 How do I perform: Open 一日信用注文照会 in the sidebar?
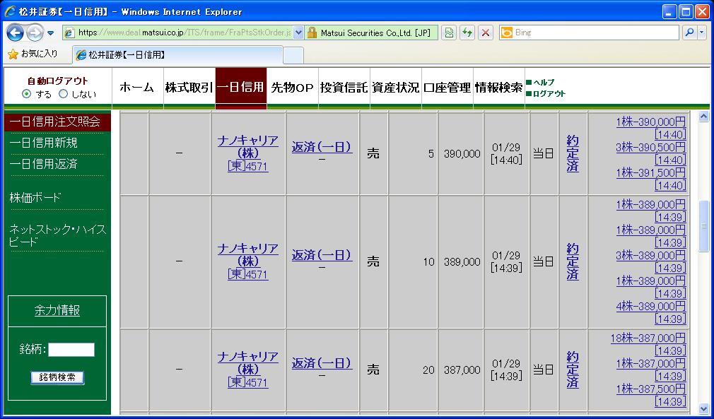54,122
